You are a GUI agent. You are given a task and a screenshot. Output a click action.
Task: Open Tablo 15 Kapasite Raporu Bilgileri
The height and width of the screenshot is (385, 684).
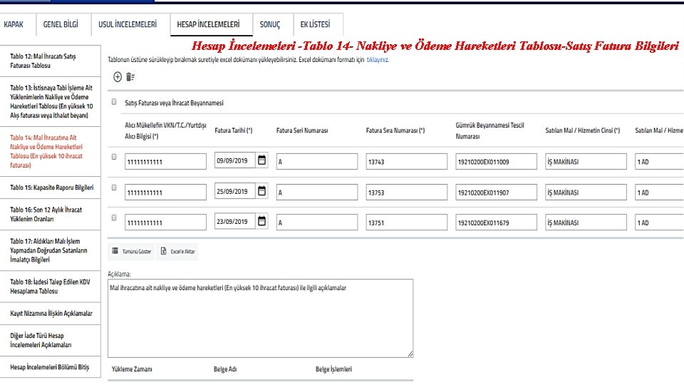[x=50, y=188]
